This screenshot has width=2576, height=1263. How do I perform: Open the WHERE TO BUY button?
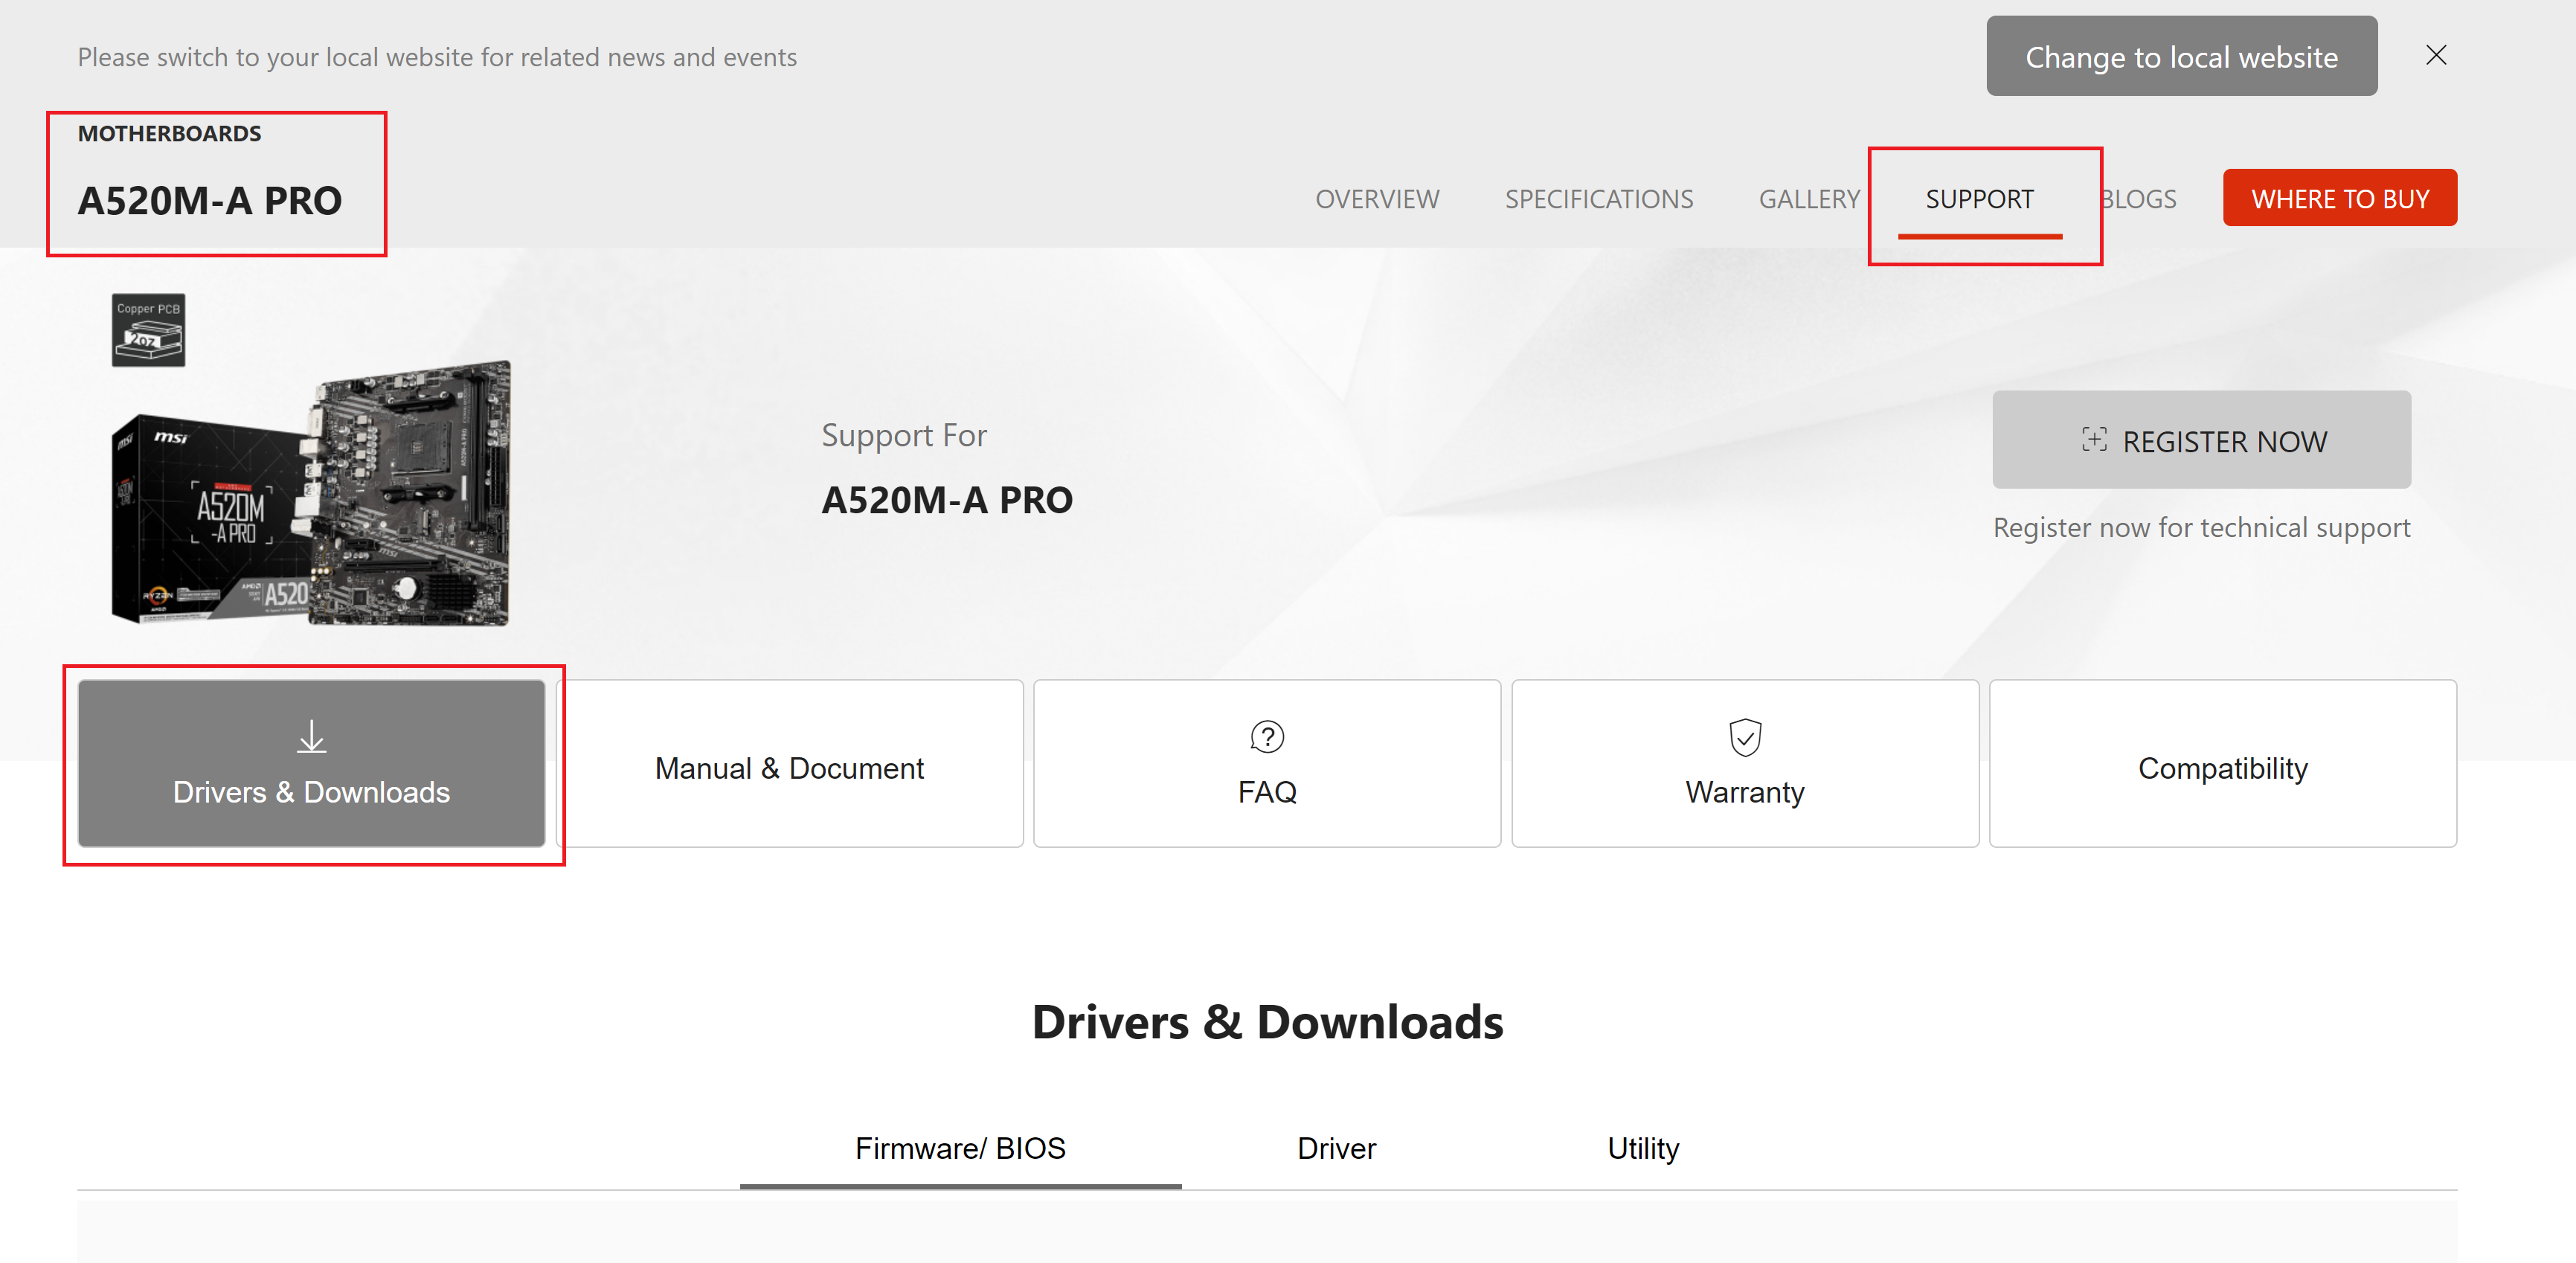point(2339,198)
